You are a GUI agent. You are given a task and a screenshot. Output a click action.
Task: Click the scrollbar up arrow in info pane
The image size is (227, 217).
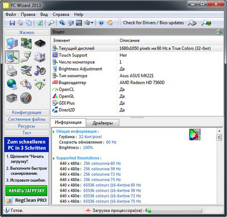219,131
